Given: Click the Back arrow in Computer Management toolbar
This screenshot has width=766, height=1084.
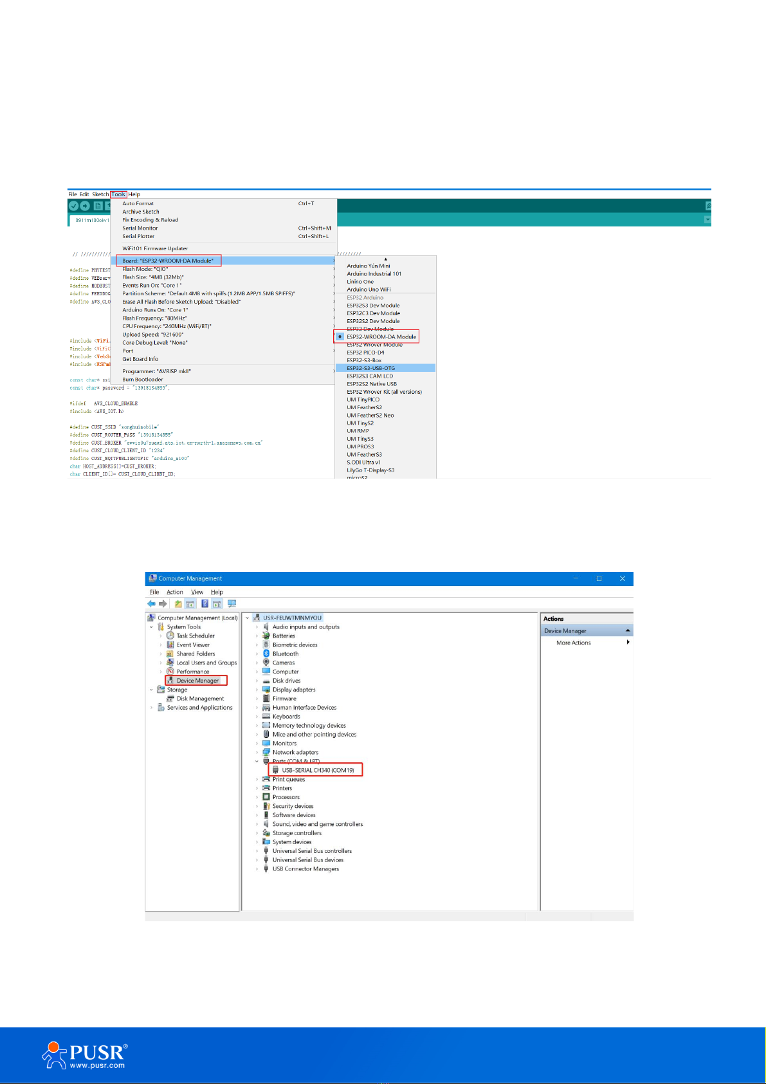Looking at the screenshot, I should click(151, 604).
